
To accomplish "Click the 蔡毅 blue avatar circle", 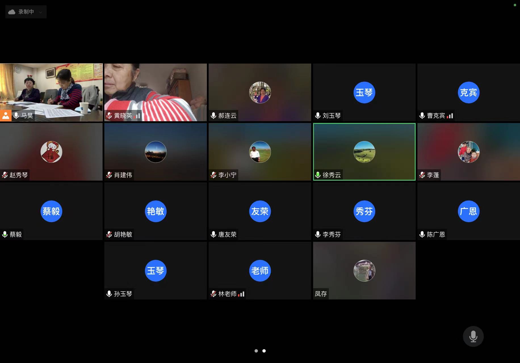I will click(x=51, y=211).
